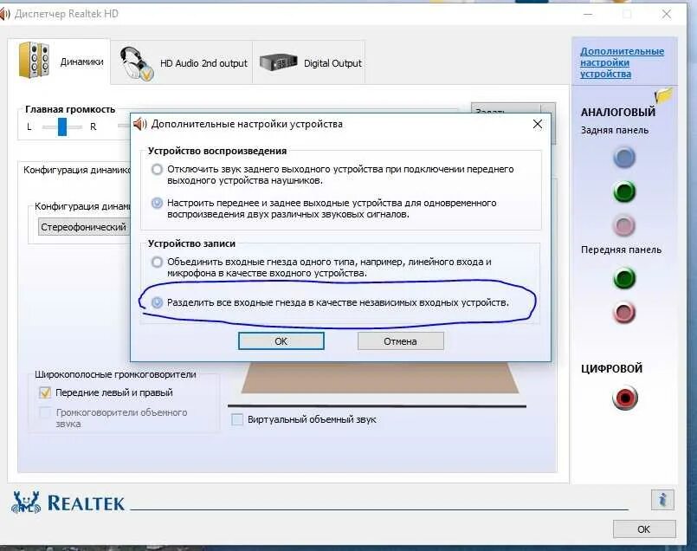Click the АНАЛОГОВЫЙ heading

(x=618, y=112)
